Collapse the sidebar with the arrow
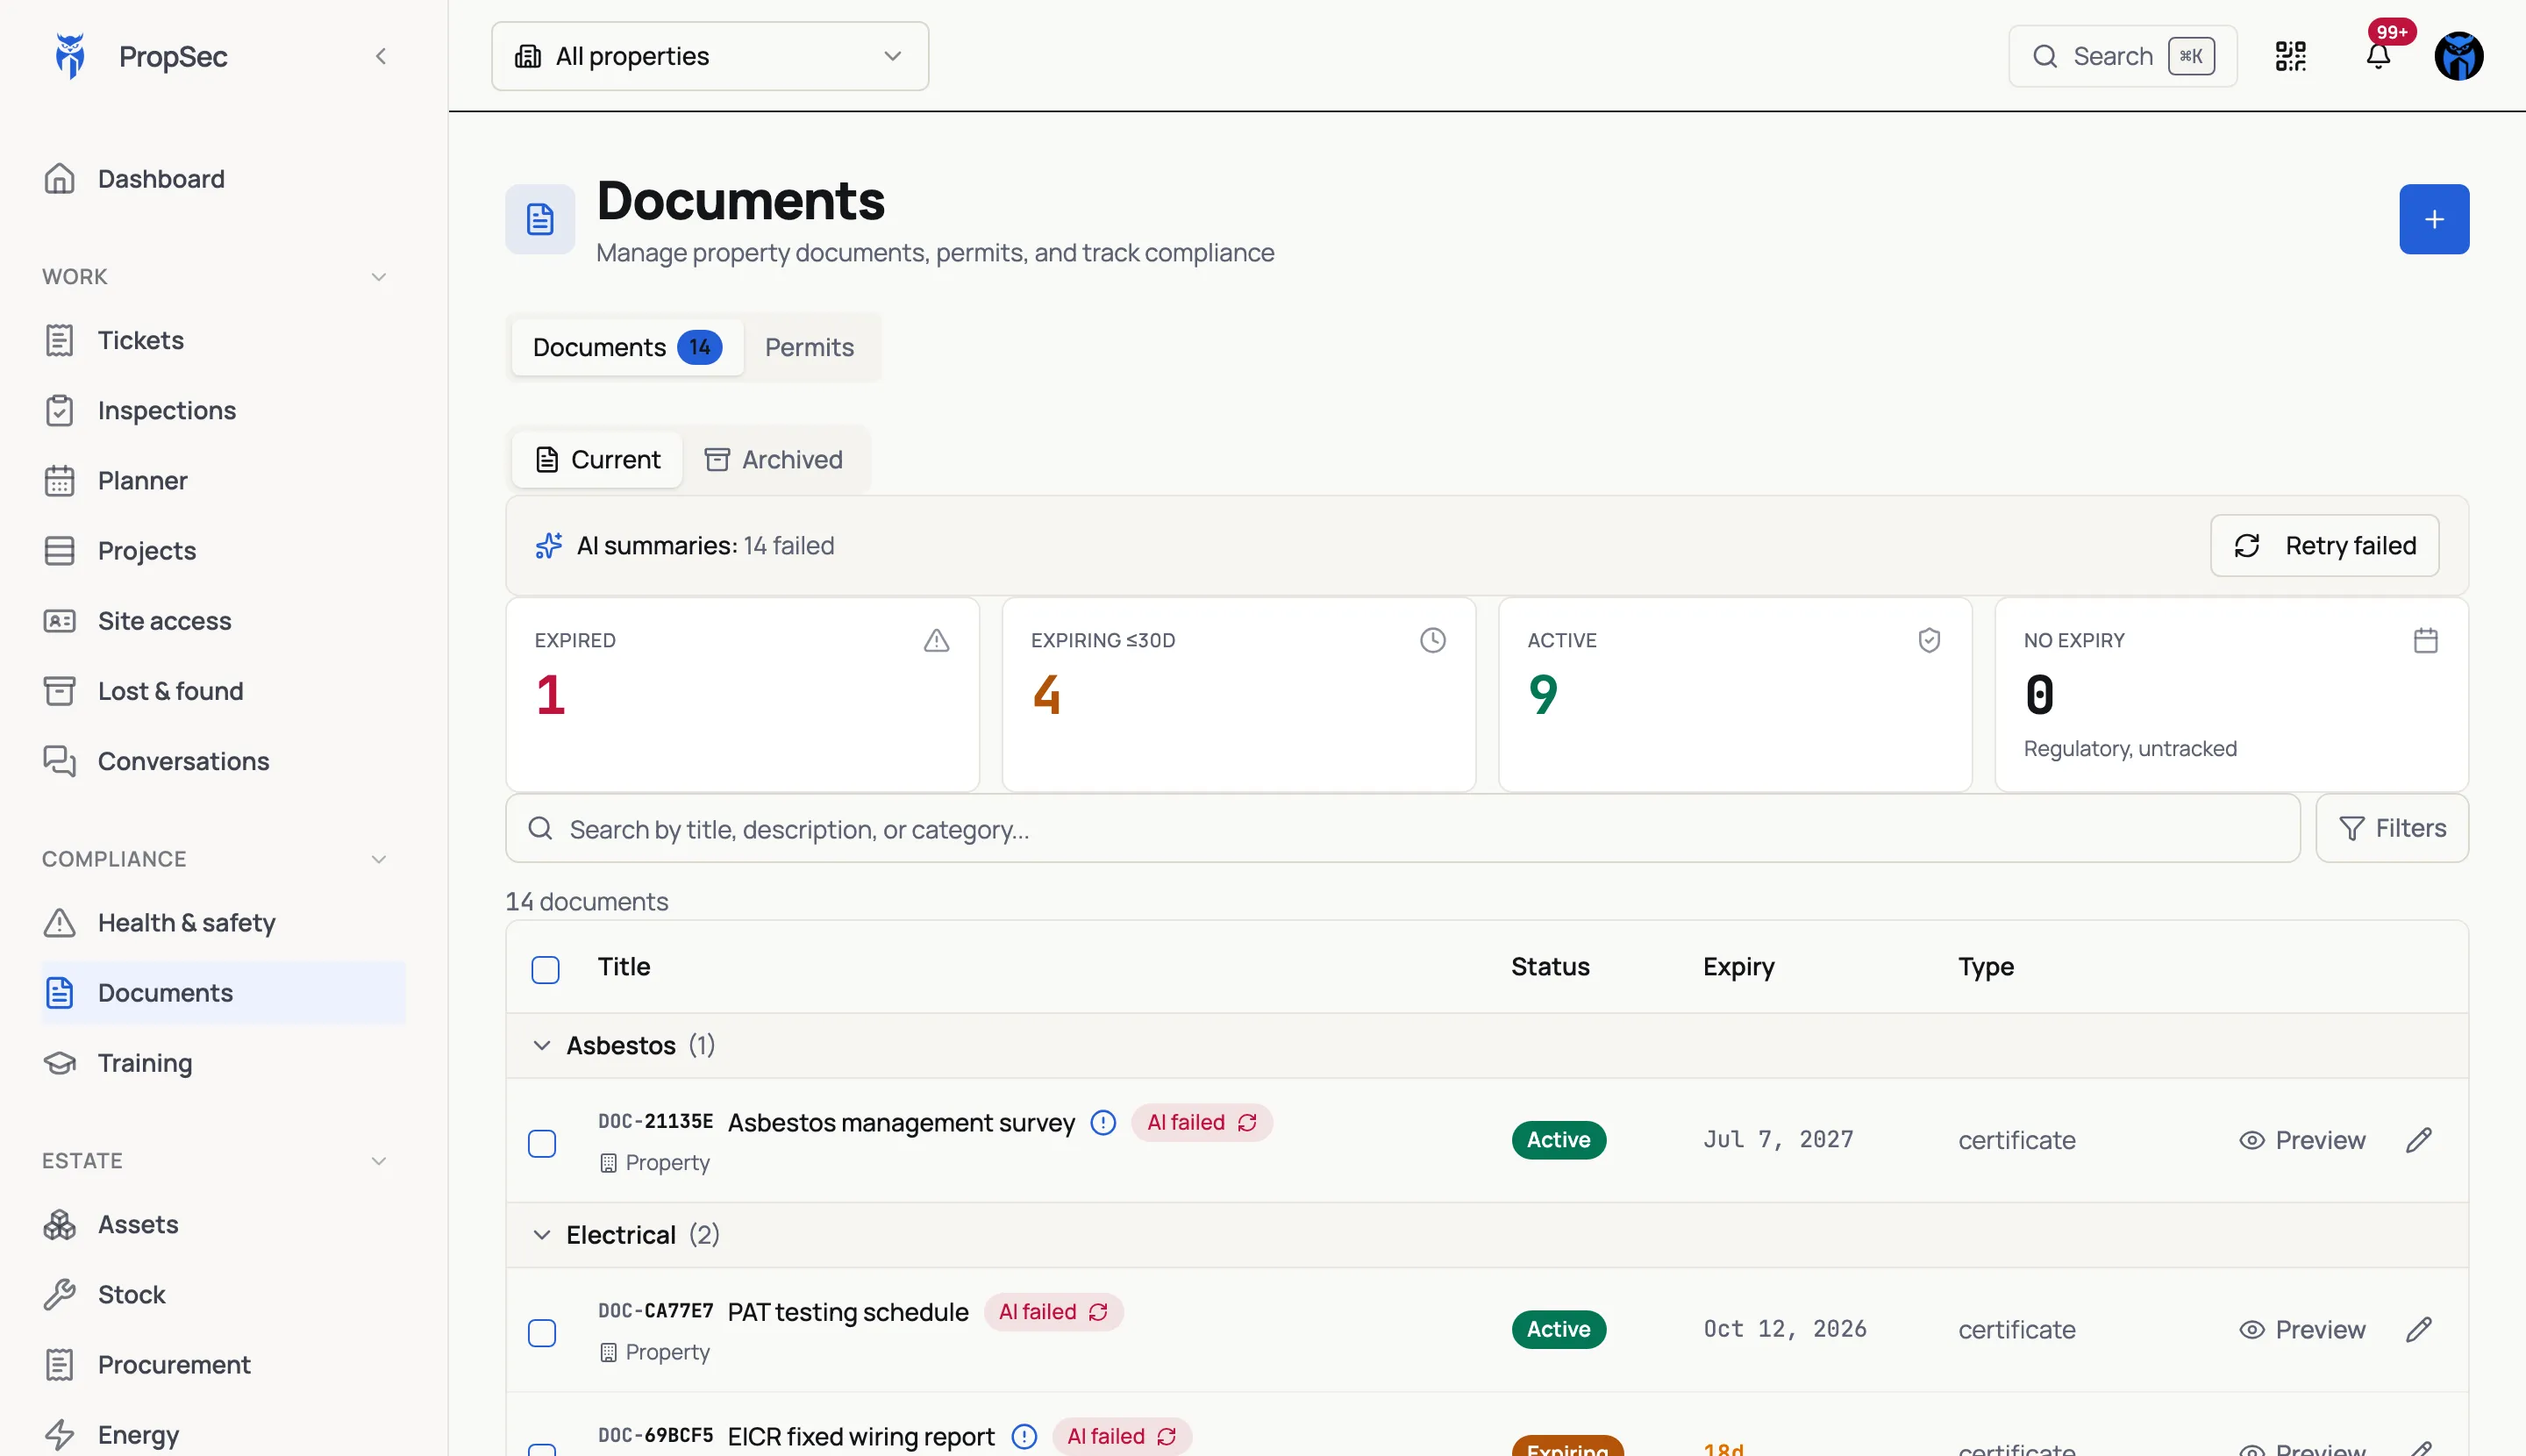The height and width of the screenshot is (1456, 2526). pyautogui.click(x=381, y=56)
